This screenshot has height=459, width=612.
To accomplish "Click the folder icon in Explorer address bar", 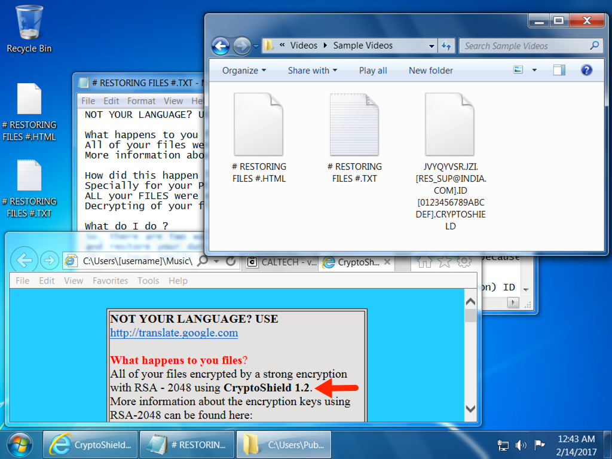I will [269, 45].
